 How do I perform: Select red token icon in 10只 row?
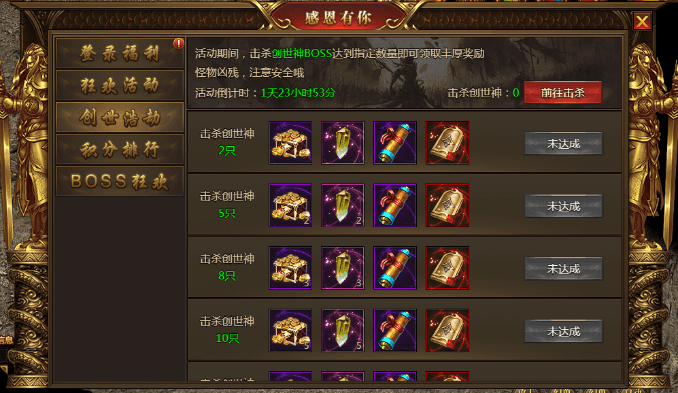click(x=447, y=330)
